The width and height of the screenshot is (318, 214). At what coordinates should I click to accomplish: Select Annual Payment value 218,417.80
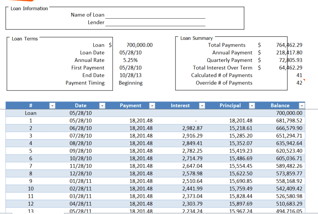(x=289, y=53)
